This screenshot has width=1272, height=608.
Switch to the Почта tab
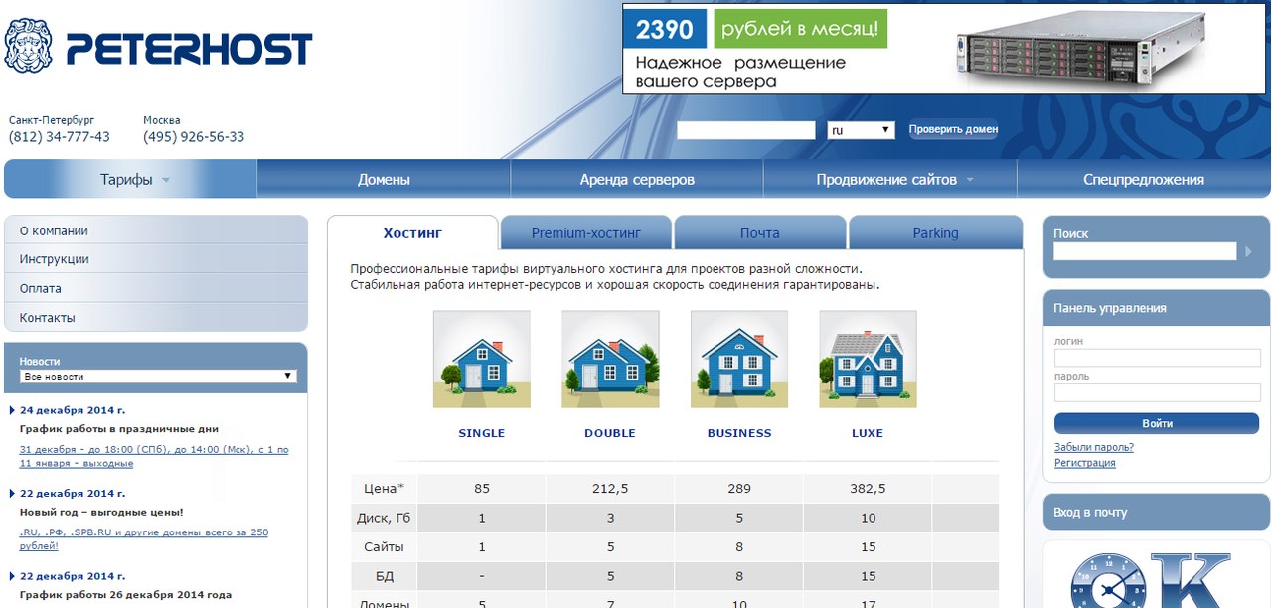coord(759,233)
